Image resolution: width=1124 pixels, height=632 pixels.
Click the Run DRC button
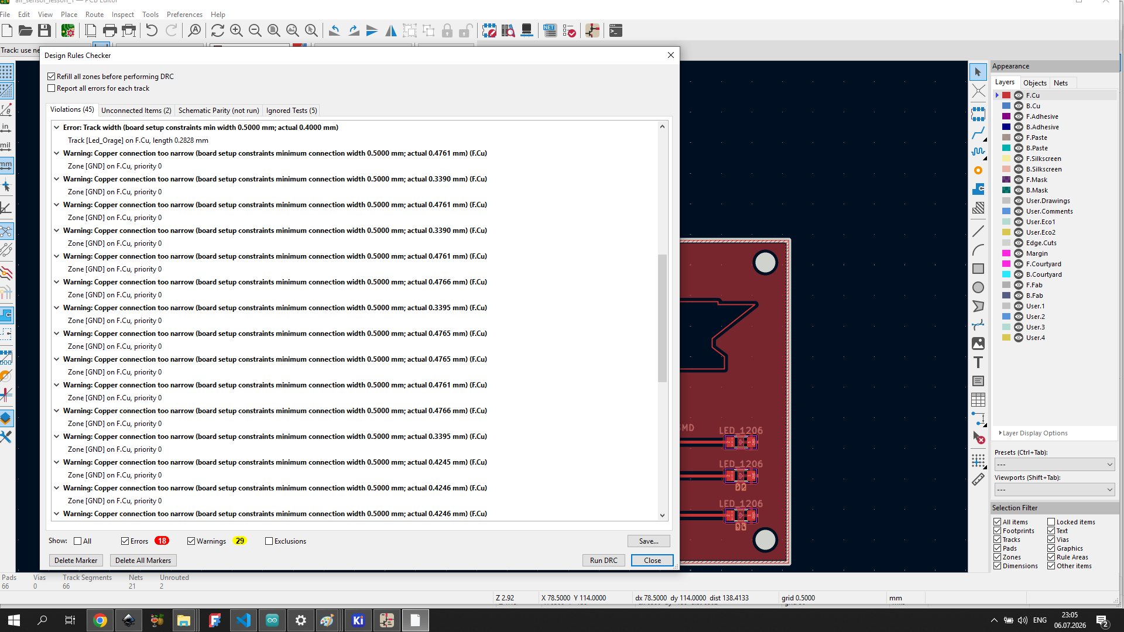(x=604, y=560)
